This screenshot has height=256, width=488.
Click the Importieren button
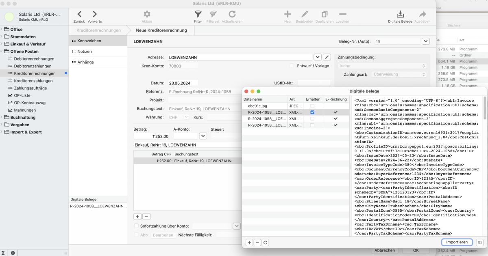point(457,242)
